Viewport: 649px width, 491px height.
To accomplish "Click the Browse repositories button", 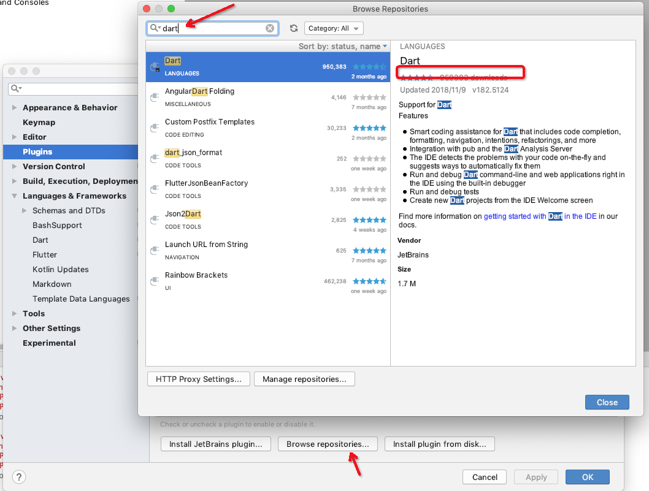I will (x=328, y=444).
